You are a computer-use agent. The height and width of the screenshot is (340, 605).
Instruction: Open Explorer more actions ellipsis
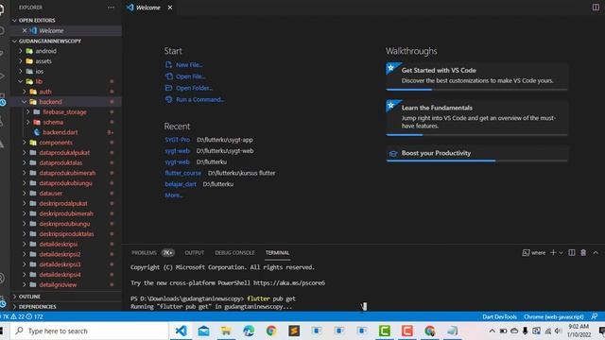112,8
